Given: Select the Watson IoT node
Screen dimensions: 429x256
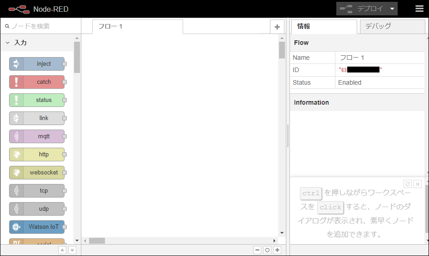Looking at the screenshot, I should tap(37, 227).
